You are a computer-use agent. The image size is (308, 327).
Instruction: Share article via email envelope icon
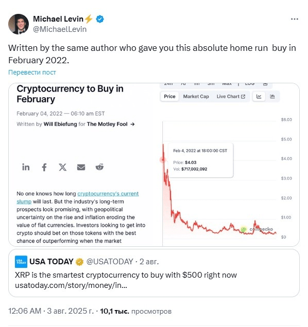[81, 167]
